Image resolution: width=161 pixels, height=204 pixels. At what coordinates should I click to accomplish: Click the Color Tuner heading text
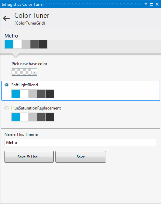tap(32, 15)
